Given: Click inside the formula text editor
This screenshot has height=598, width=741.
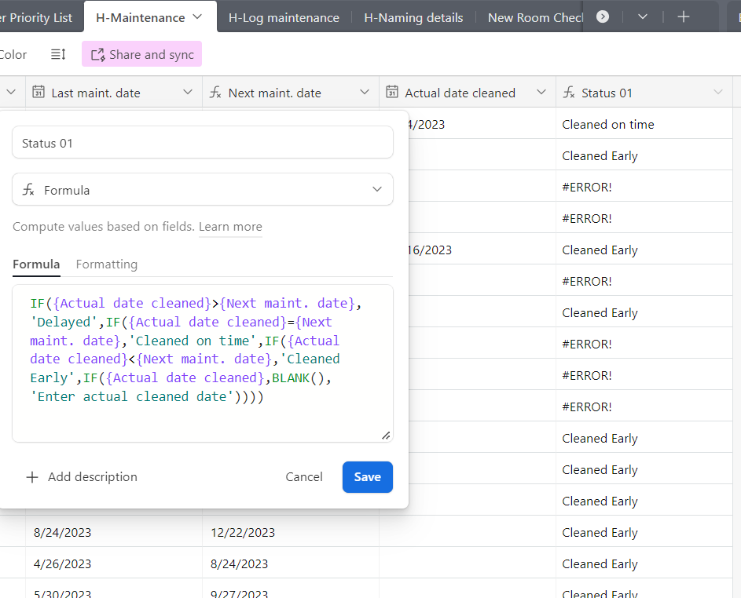Looking at the screenshot, I should pyautogui.click(x=203, y=363).
